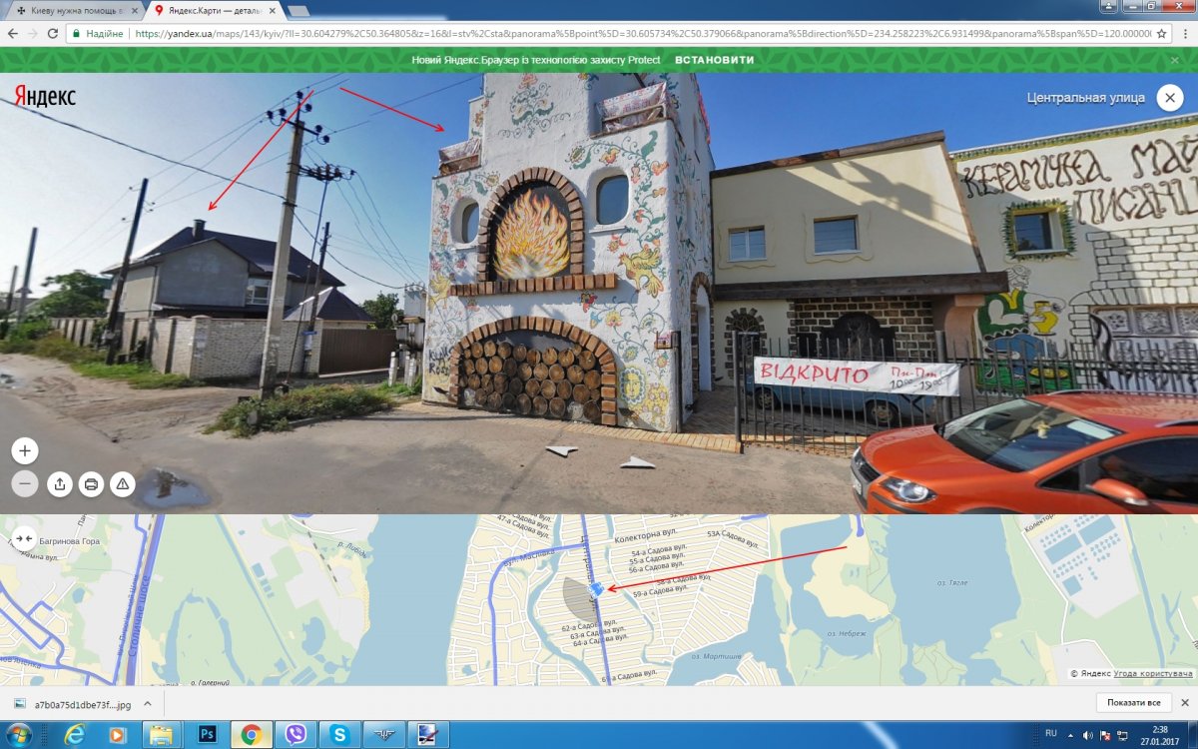Image resolution: width=1198 pixels, height=749 pixels.
Task: Open the media player taskbar icon
Action: 117,734
